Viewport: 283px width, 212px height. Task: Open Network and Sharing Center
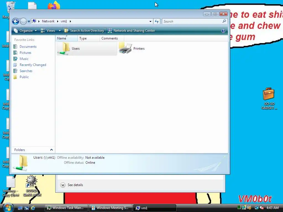(x=131, y=31)
